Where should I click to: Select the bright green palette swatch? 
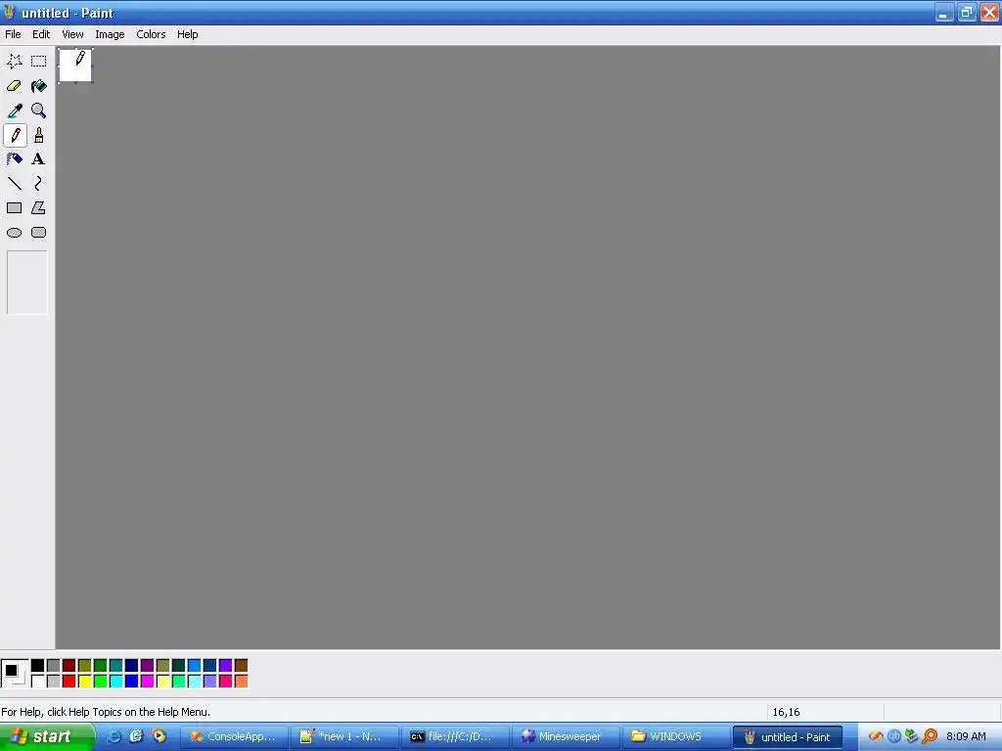[101, 682]
